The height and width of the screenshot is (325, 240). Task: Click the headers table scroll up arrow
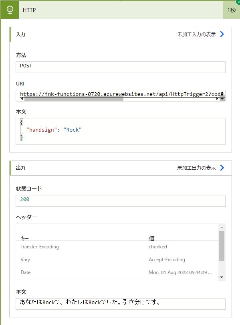222,227
